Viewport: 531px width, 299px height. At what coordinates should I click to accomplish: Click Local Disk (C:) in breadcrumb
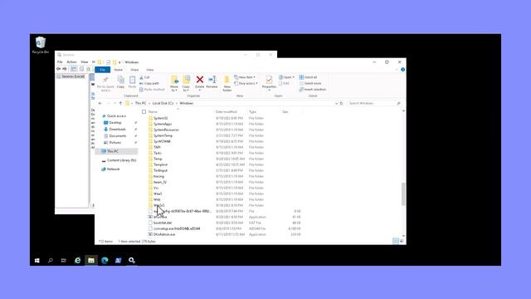coord(163,103)
